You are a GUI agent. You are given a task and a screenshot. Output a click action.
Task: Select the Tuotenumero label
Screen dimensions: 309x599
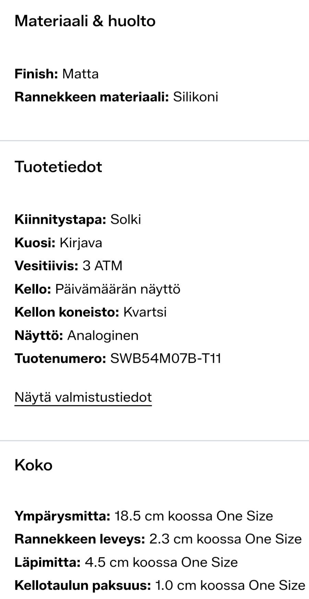[60, 358]
